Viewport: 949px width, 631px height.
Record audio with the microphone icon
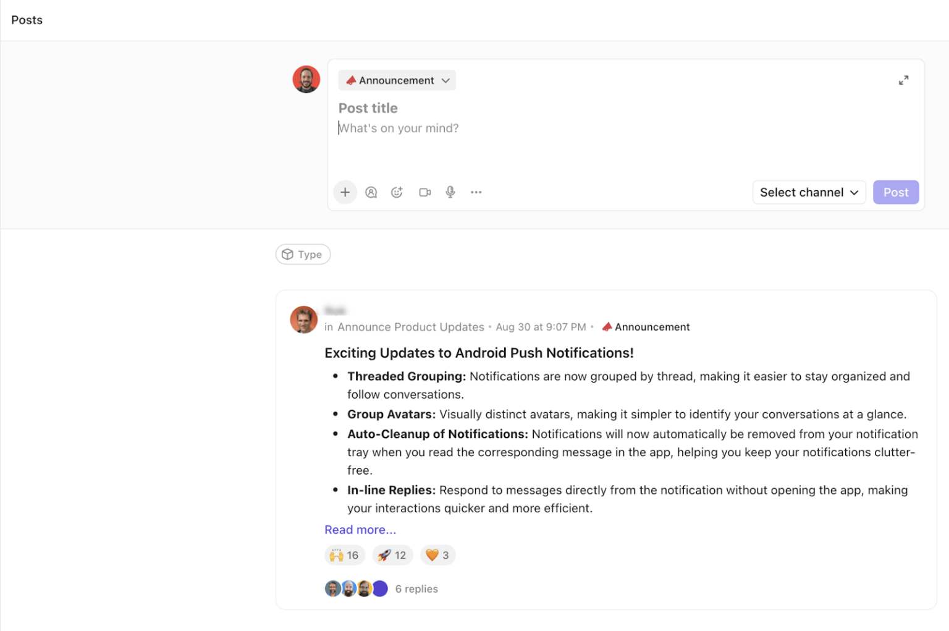coord(450,192)
